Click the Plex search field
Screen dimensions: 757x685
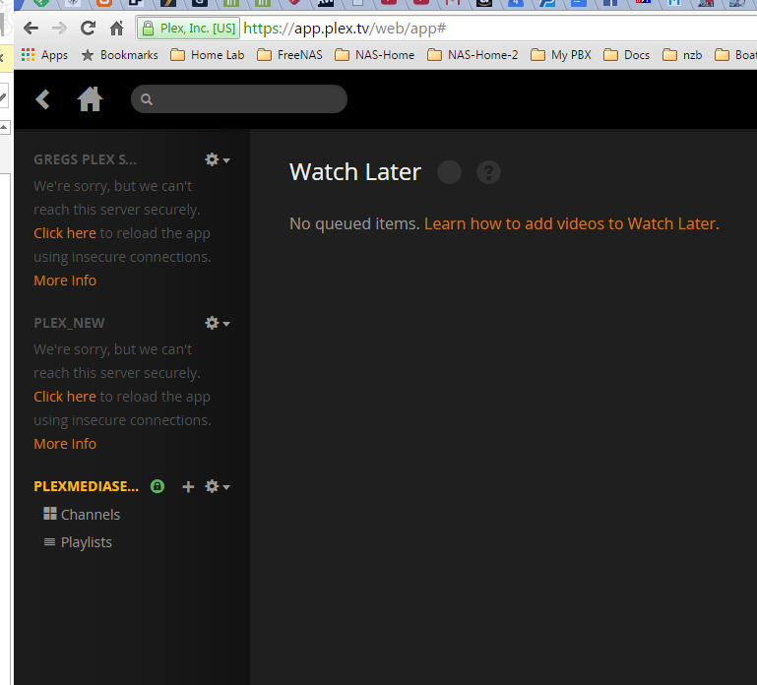(239, 99)
